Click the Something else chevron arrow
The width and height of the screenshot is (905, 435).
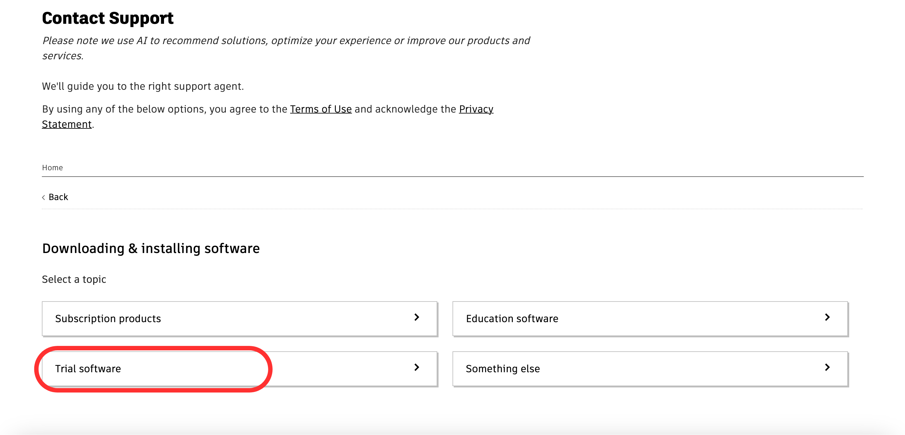pos(827,367)
